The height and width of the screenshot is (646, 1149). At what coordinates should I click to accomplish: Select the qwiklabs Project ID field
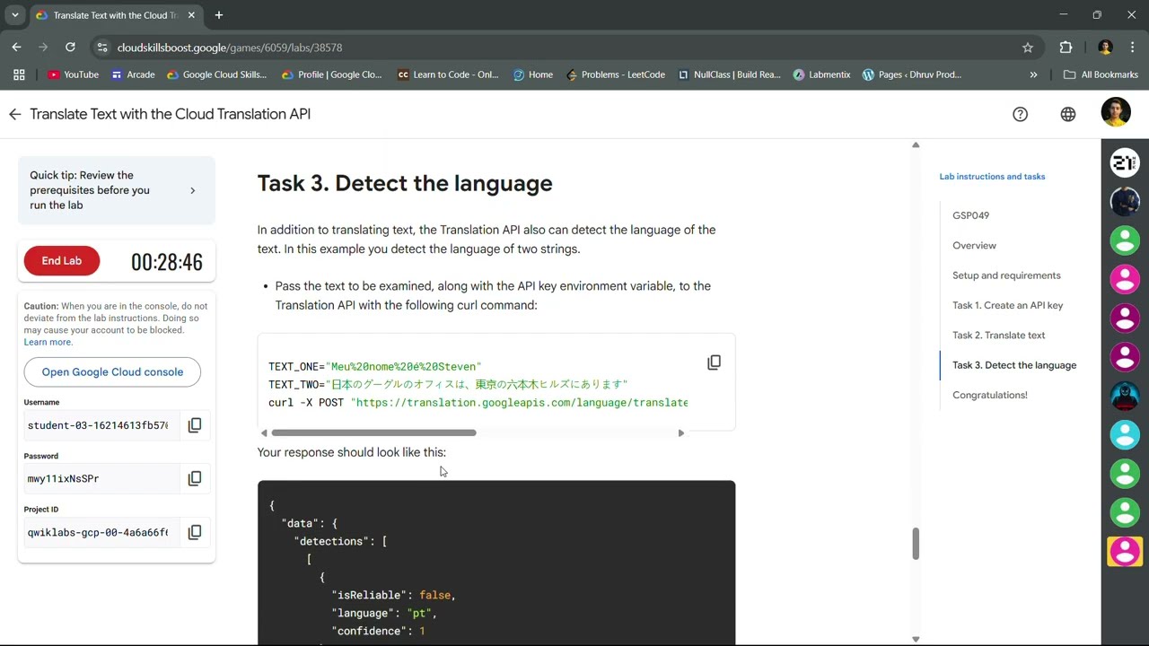[101, 532]
